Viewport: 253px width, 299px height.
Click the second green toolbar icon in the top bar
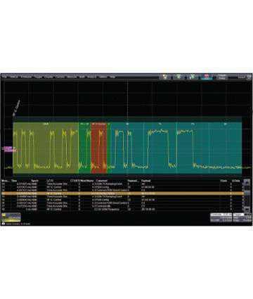coord(179,77)
